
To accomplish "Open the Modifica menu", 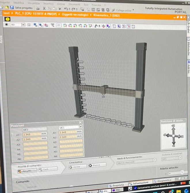I will 19,3.
